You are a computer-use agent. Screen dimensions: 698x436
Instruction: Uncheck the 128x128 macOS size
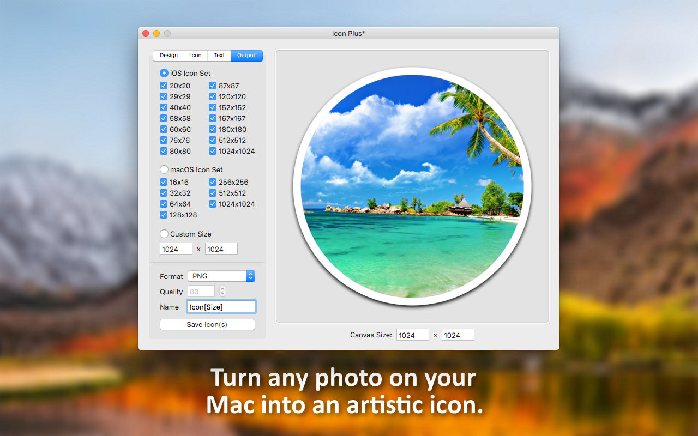(x=164, y=215)
